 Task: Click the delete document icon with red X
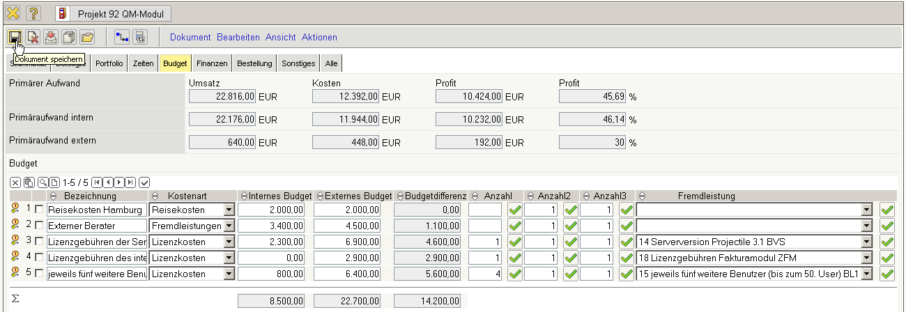tap(33, 37)
